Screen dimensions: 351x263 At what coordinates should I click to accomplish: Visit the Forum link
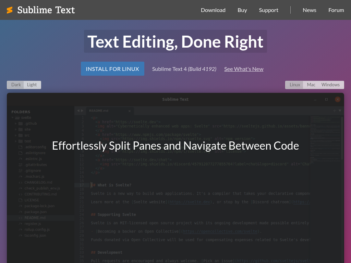336,10
